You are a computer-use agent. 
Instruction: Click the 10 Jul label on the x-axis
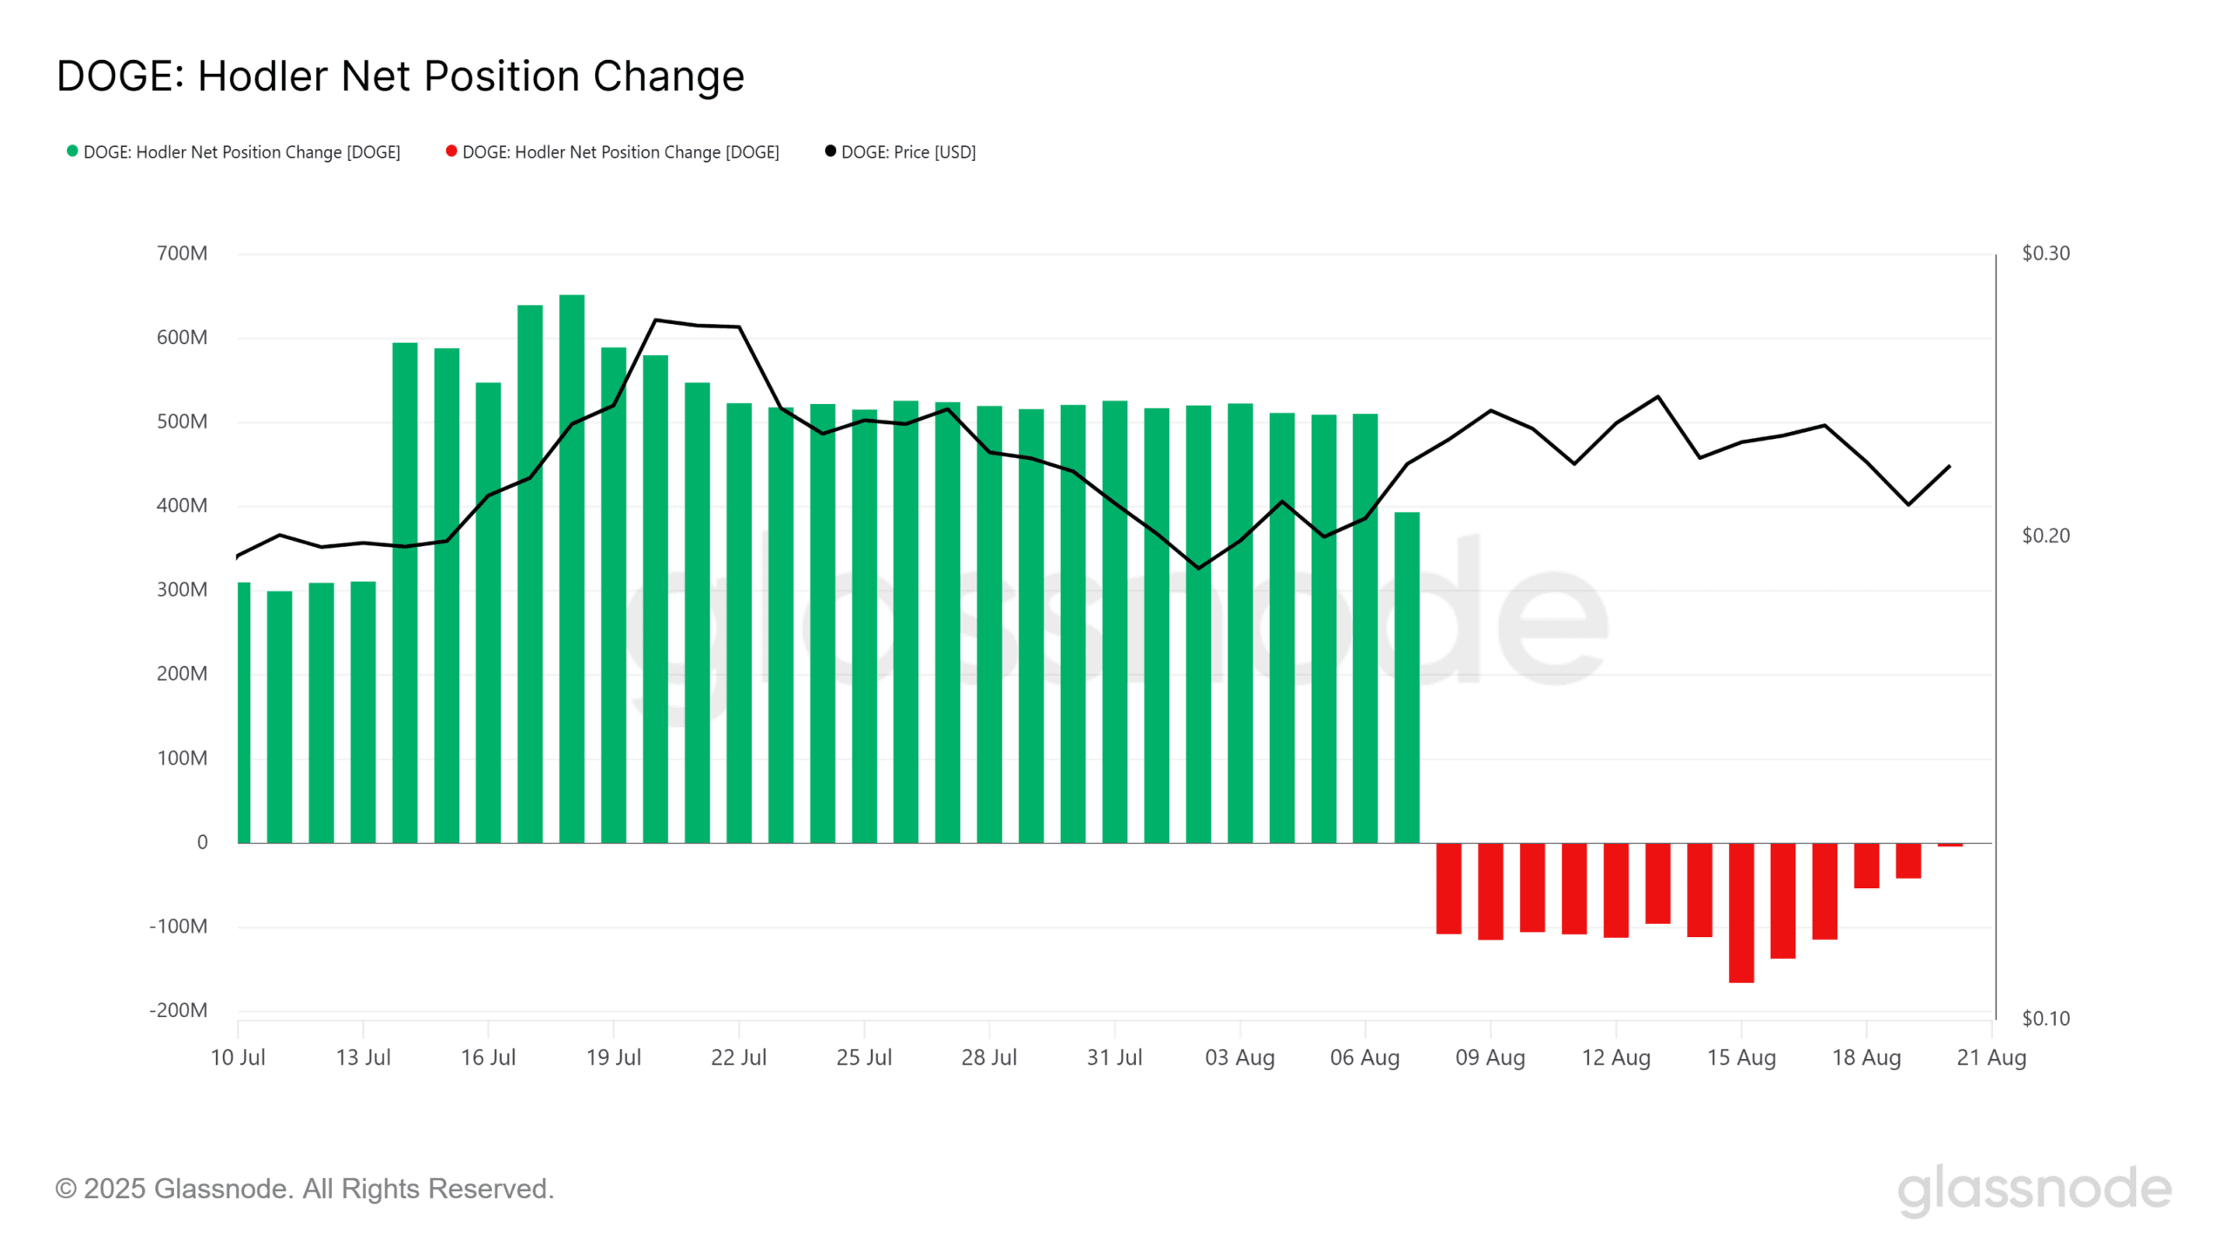click(x=238, y=1057)
